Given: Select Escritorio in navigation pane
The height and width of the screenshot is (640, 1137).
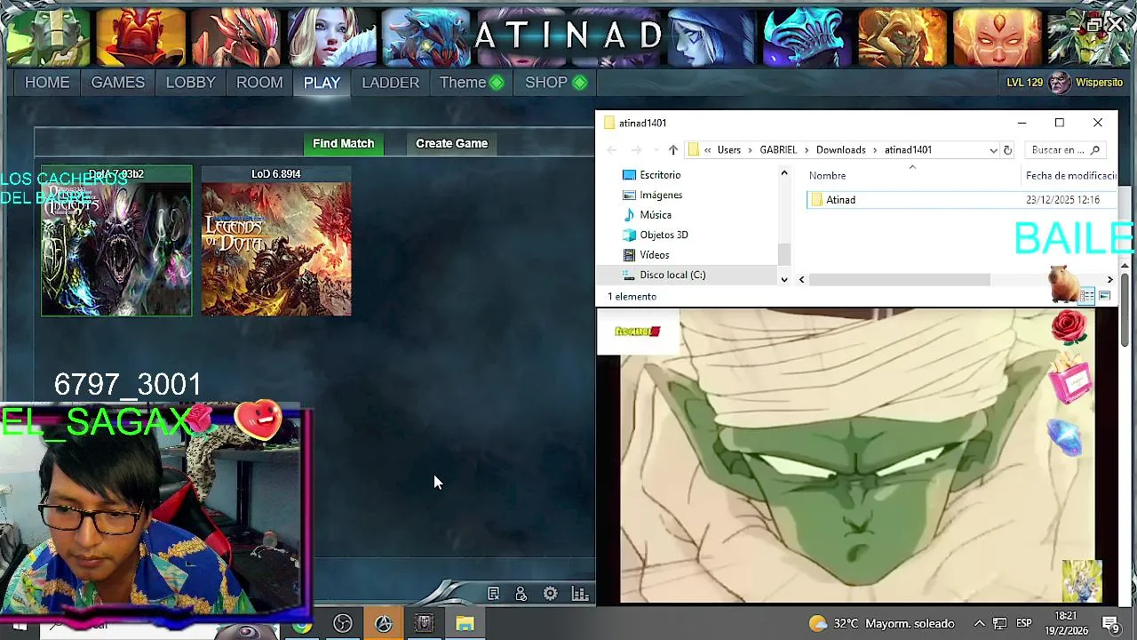Looking at the screenshot, I should click(x=660, y=175).
